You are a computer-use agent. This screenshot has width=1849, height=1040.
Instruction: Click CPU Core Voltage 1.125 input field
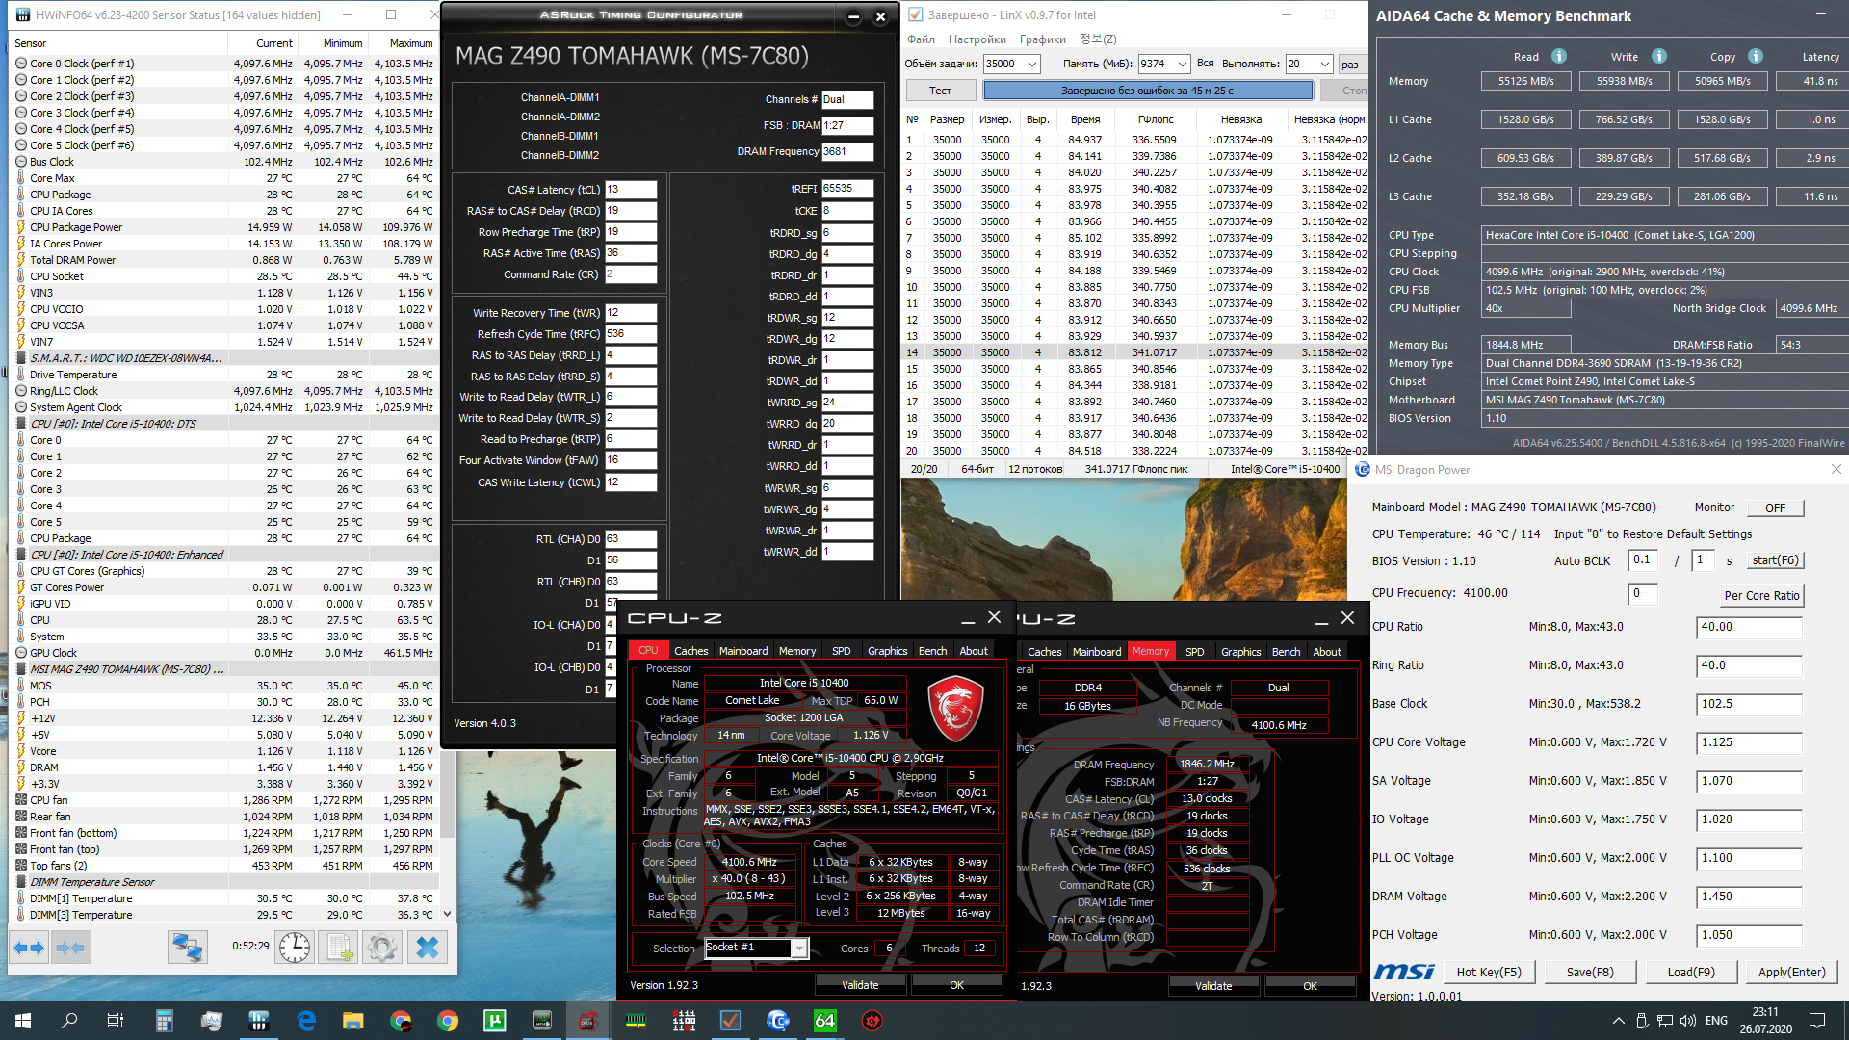tap(1747, 742)
